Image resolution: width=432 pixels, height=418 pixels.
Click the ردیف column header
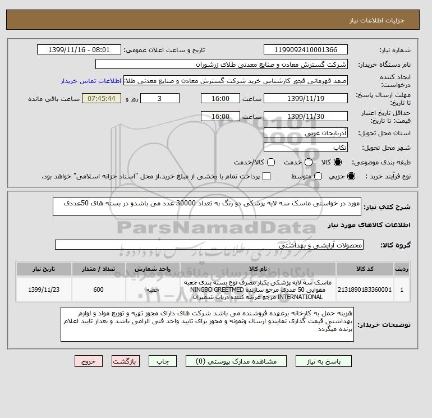pos(402,269)
